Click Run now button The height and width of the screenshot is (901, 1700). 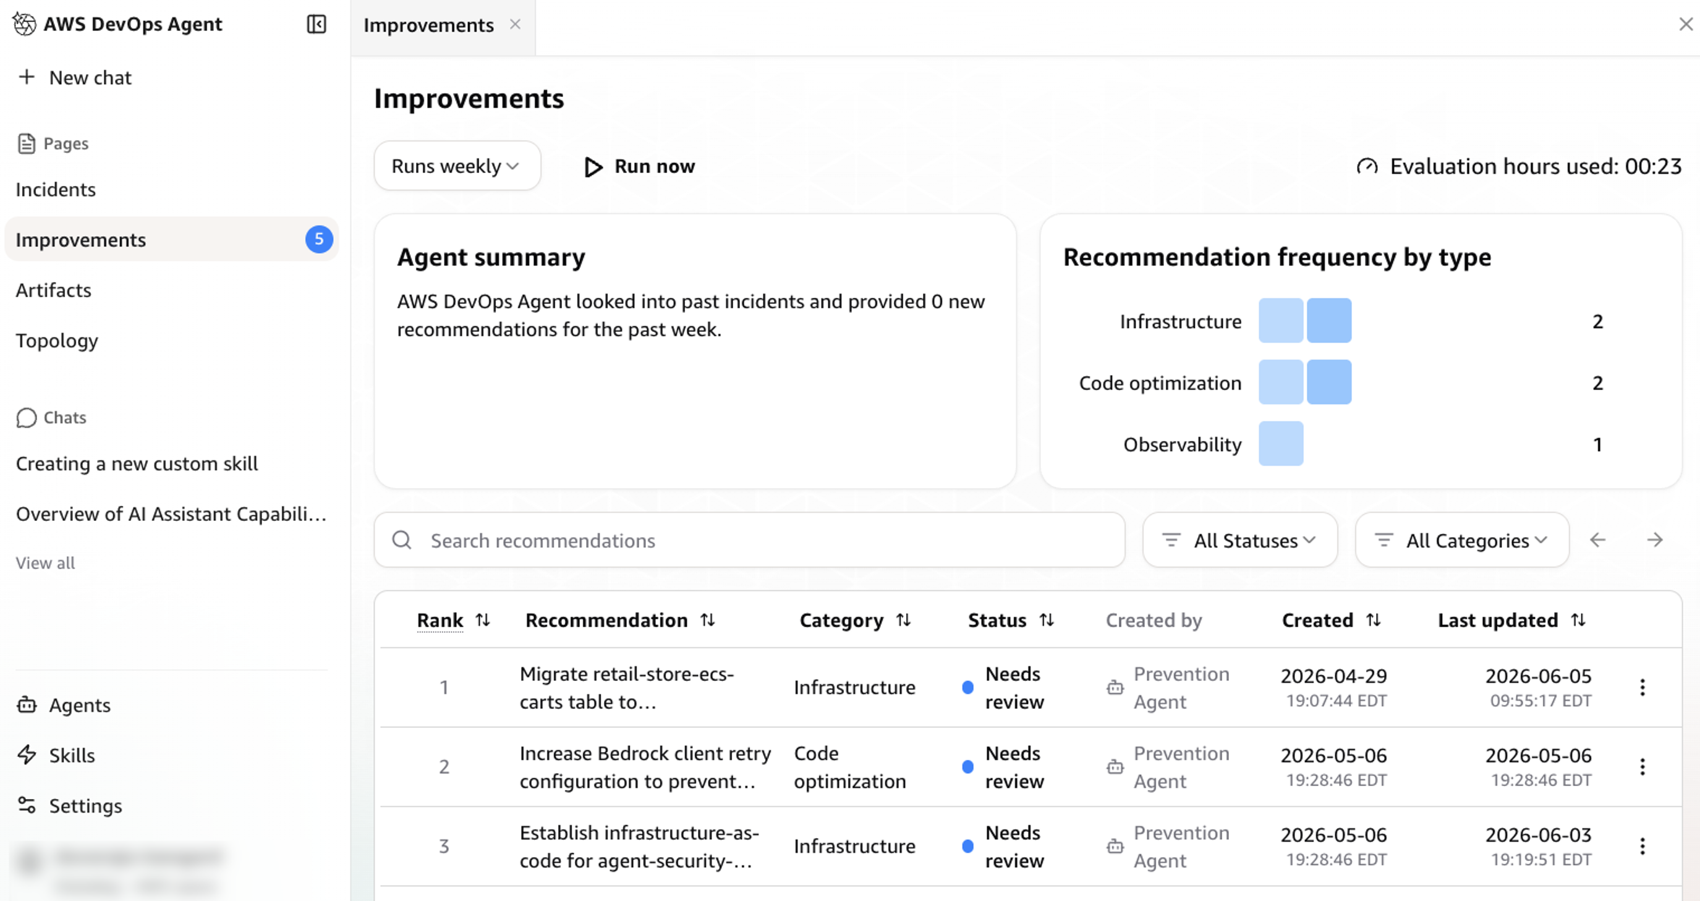point(639,166)
